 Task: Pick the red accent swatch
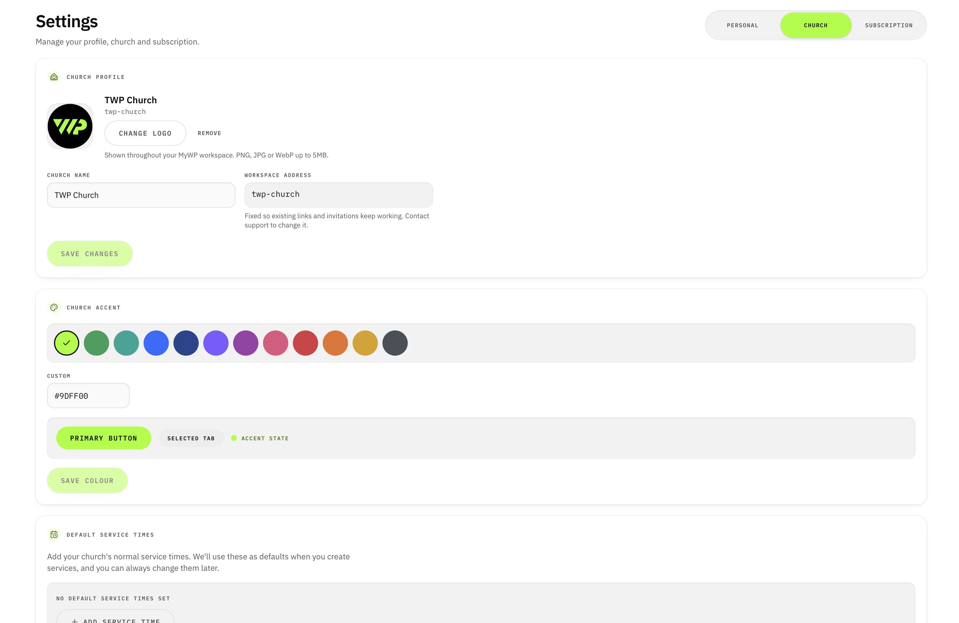[x=305, y=343]
